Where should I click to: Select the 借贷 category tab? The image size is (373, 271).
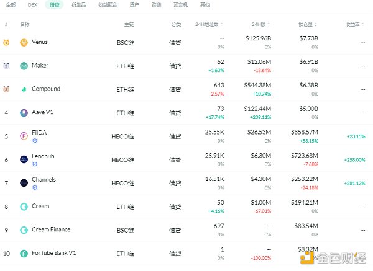55,5
